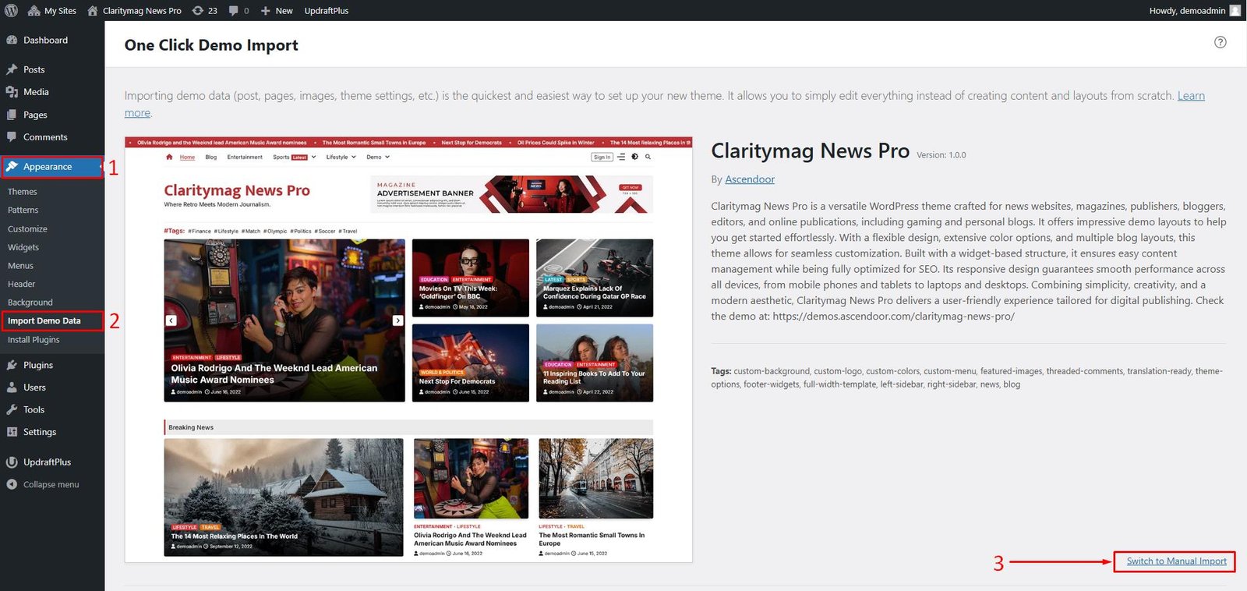Click the UpdraftPlus logo icon in sidebar

(12, 462)
